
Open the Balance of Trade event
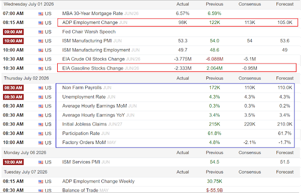click(x=80, y=190)
